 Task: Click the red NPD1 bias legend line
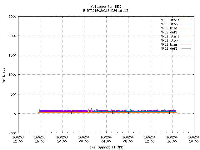tap(186, 44)
